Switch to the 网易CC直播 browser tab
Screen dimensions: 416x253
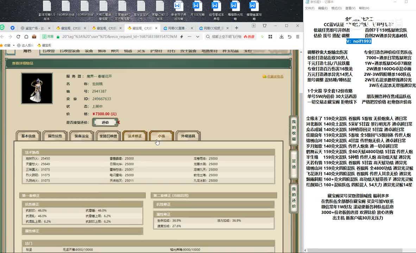(178, 28)
